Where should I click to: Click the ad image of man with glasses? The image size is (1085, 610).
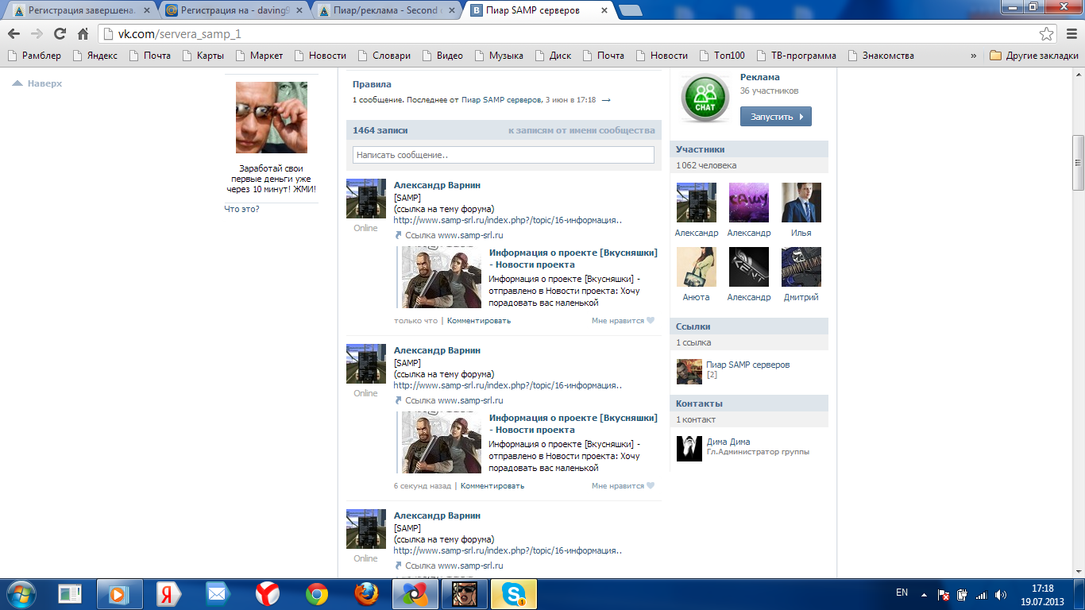[272, 117]
